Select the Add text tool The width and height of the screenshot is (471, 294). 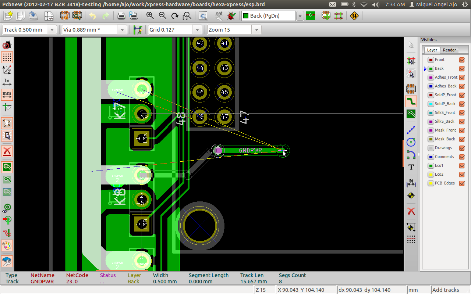(x=411, y=167)
